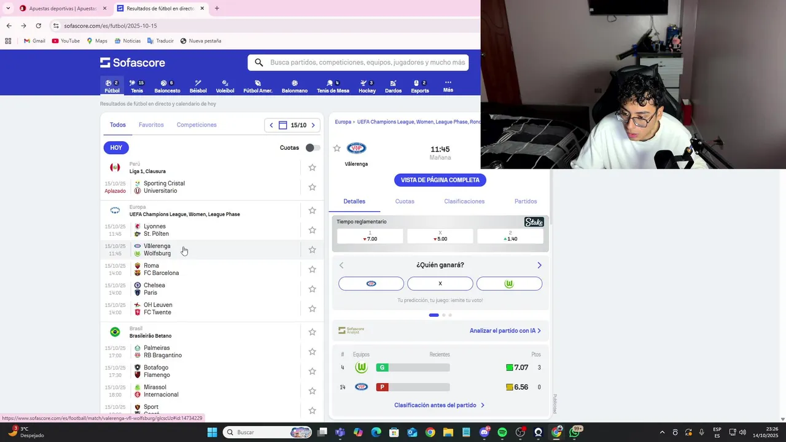Viewport: 786px width, 442px height.
Task: Click Analizar el partido con IA
Action: 505,330
